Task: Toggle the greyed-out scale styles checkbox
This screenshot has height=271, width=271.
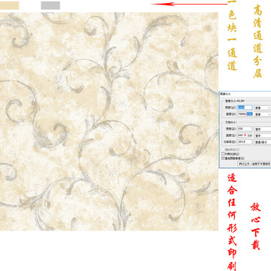Action: (223, 150)
